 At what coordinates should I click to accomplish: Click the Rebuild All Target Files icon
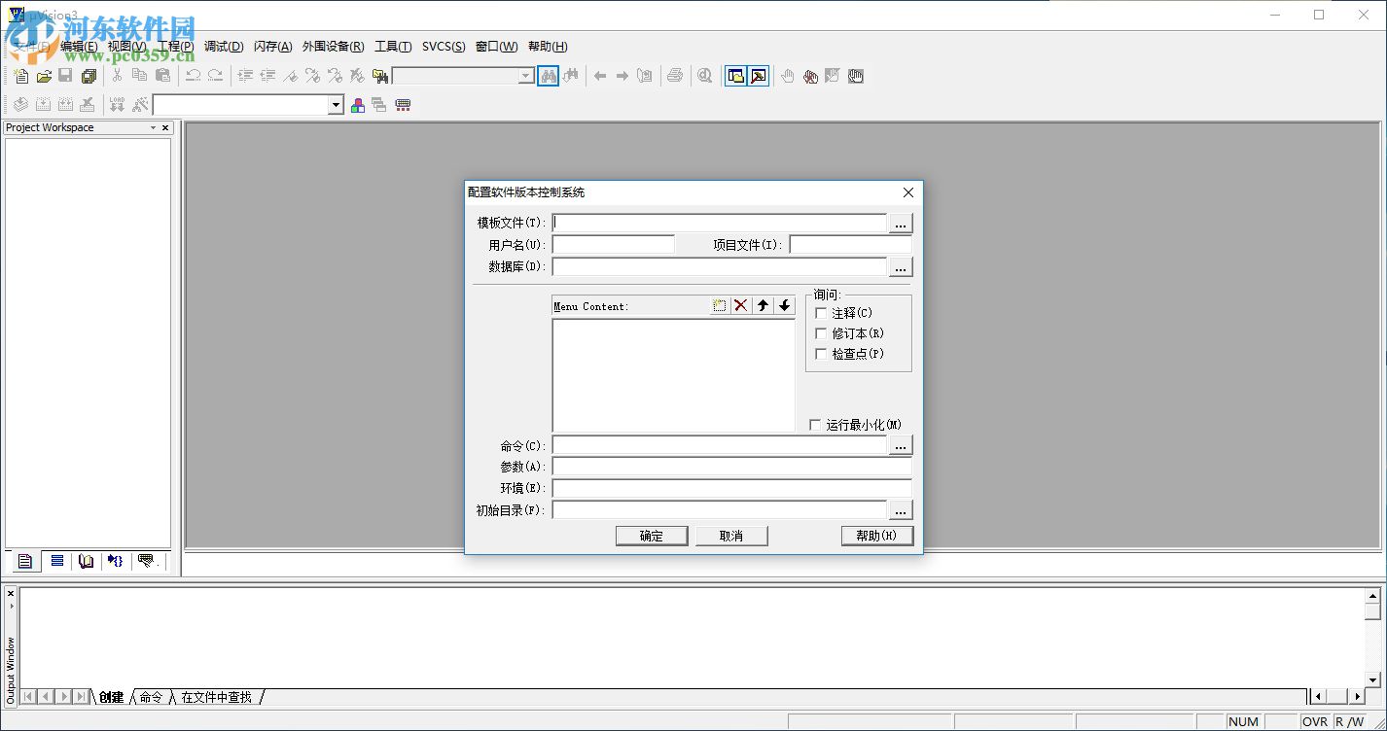64,104
